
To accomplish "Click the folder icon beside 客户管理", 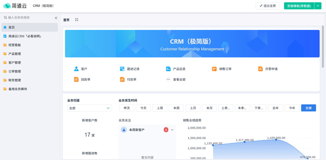I will 5,62.
